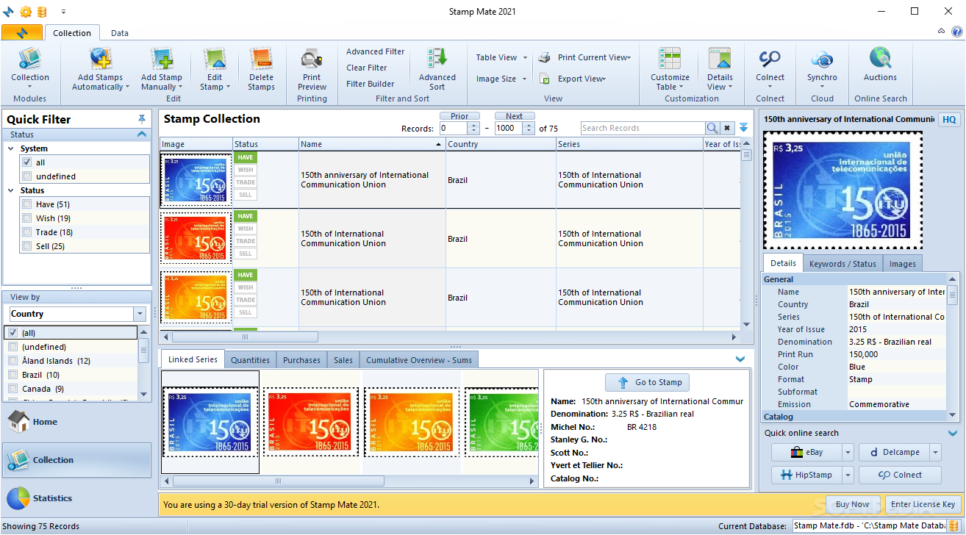Check the Åland Islands country filter
This screenshot has width=966, height=535.
coord(13,361)
